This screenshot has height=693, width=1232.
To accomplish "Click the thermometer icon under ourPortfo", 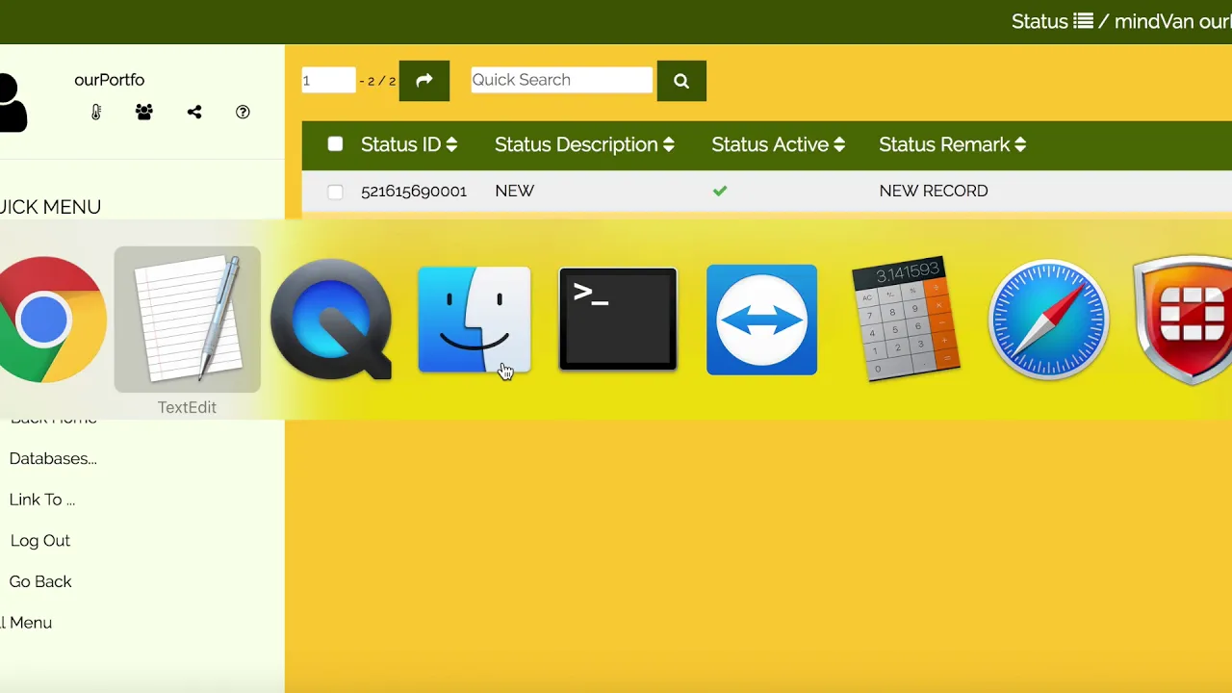I will pyautogui.click(x=96, y=112).
